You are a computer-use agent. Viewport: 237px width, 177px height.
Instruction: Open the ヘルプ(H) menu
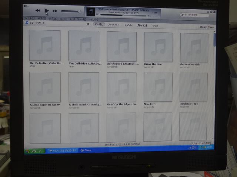click(93, 20)
